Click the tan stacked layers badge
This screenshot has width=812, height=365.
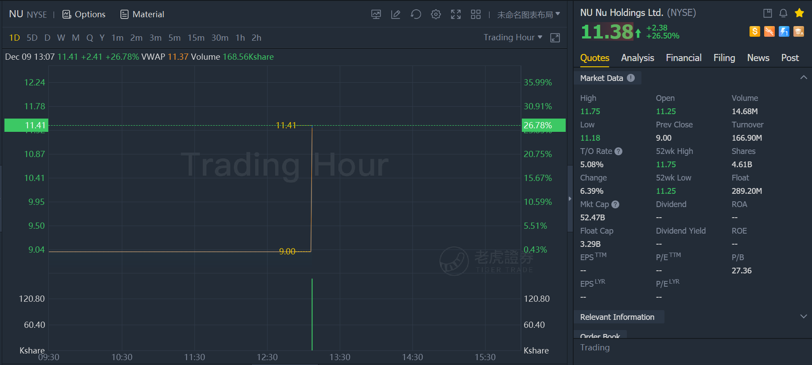click(x=799, y=31)
